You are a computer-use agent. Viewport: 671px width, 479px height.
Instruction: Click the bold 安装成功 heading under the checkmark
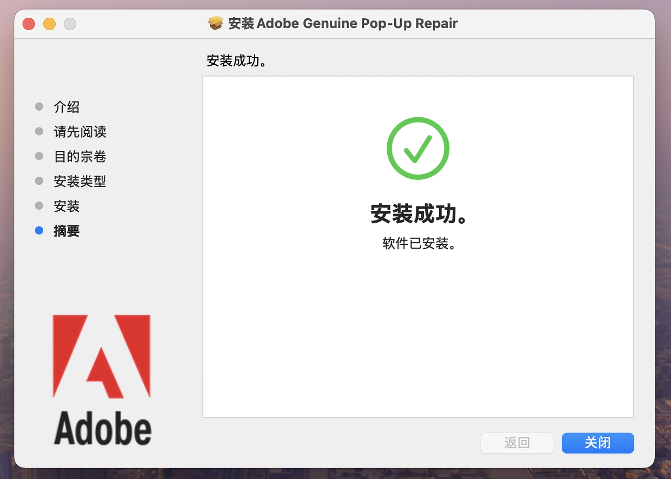pos(418,214)
